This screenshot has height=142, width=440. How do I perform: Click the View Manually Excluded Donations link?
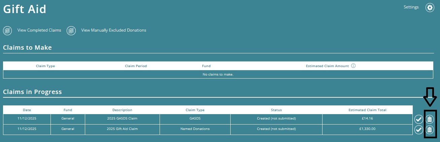tap(114, 30)
